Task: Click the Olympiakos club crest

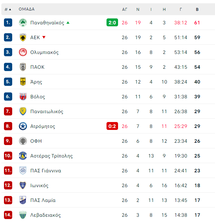Action: point(23,52)
